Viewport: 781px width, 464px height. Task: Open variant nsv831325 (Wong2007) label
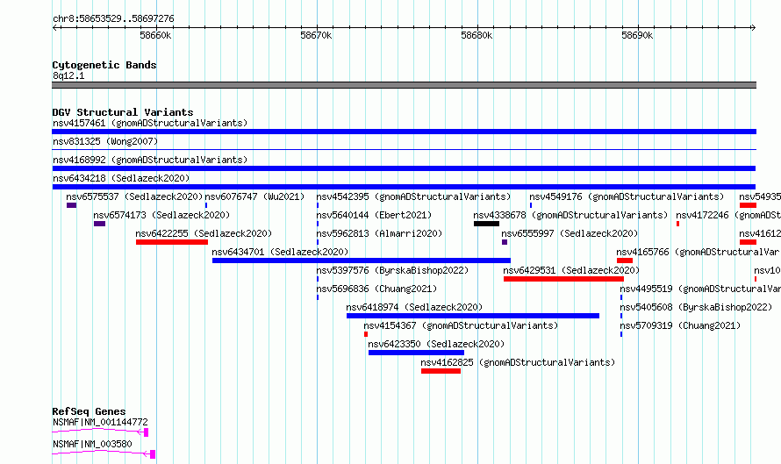pyautogui.click(x=105, y=141)
